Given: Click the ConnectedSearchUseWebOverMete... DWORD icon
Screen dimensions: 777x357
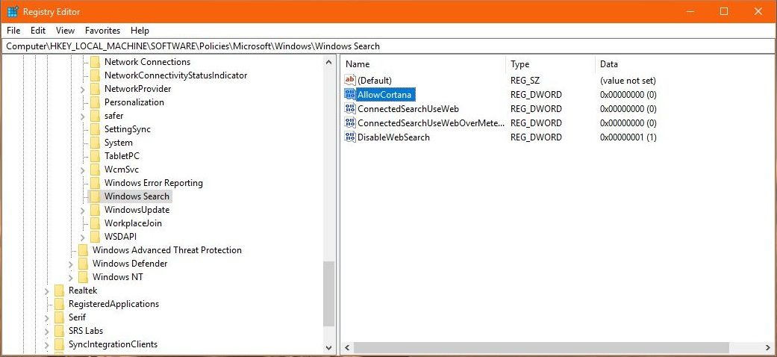Looking at the screenshot, I should [x=350, y=123].
